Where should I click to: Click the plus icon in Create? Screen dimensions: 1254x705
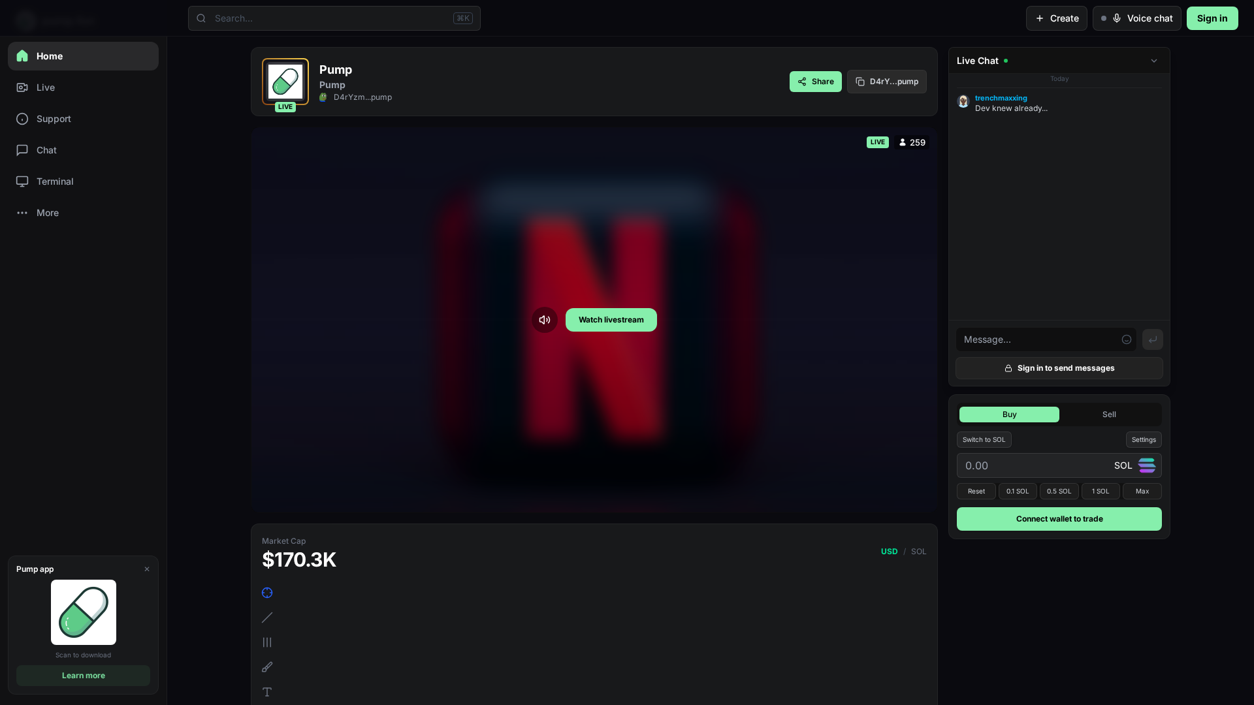[x=1040, y=18]
